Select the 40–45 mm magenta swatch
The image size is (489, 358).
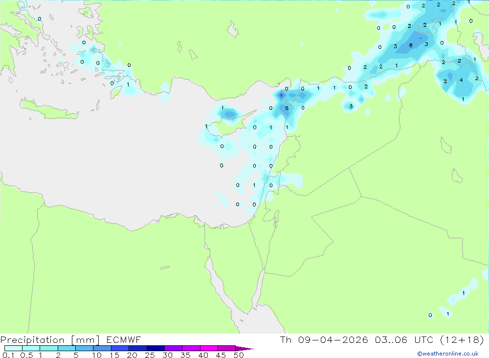click(209, 348)
